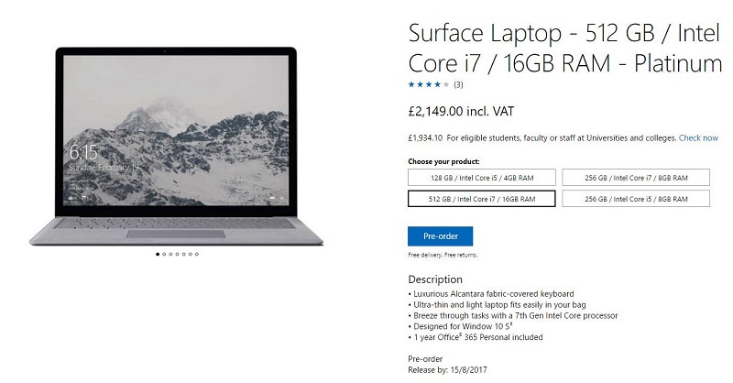
Task: Select the fourth carousel dot indicator
Action: pos(177,254)
